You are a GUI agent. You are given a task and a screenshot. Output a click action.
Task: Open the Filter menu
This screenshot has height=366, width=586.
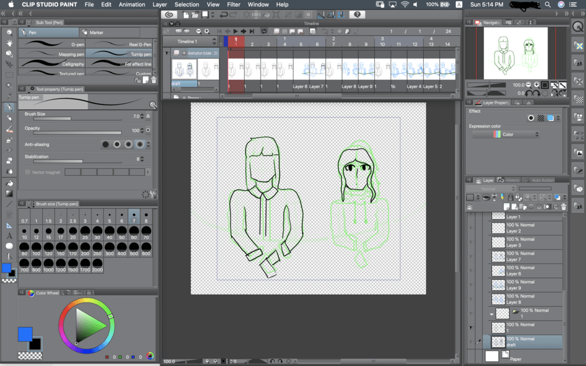tap(233, 4)
